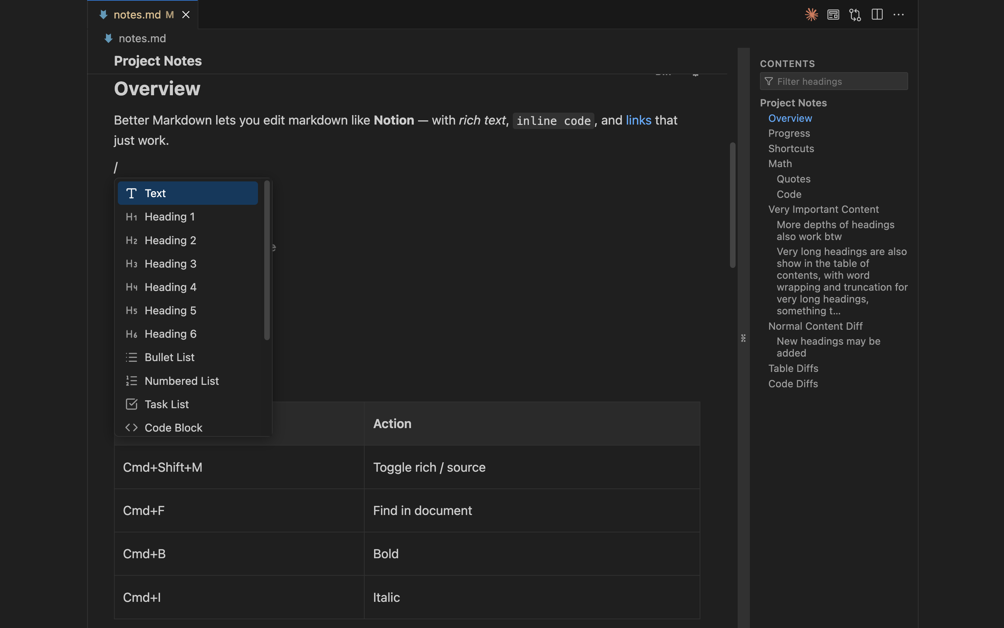Follow the blue "links" hyperlink
Viewport: 1004px width, 628px height.
click(x=639, y=120)
